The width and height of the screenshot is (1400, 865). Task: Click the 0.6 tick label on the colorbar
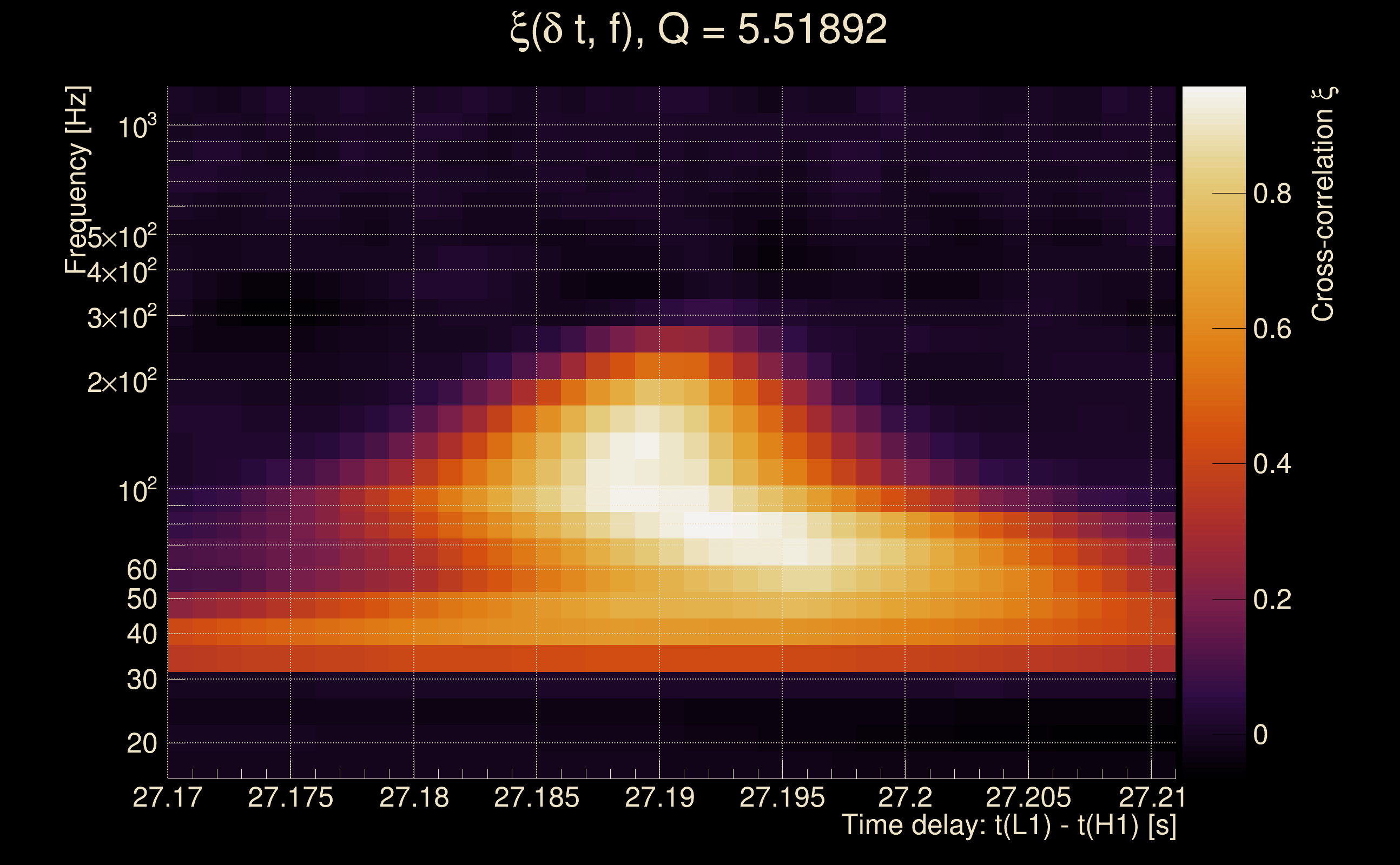1272,329
